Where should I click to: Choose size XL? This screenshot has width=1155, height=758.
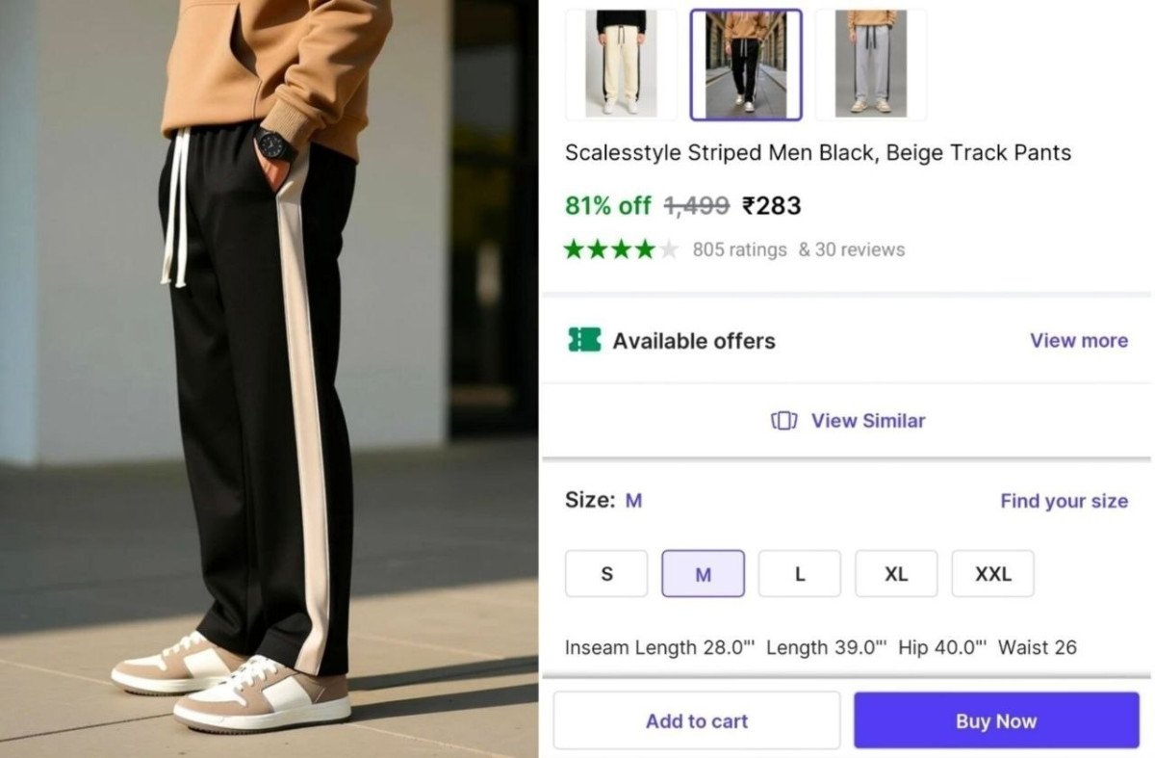[x=896, y=574]
